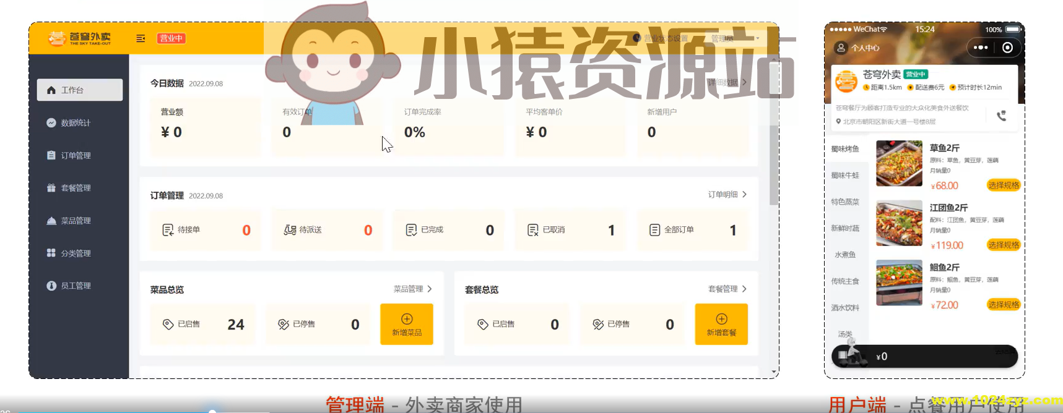1063x413 pixels.
Task: Open the 分类管理 sidebar menu
Action: coord(80,253)
